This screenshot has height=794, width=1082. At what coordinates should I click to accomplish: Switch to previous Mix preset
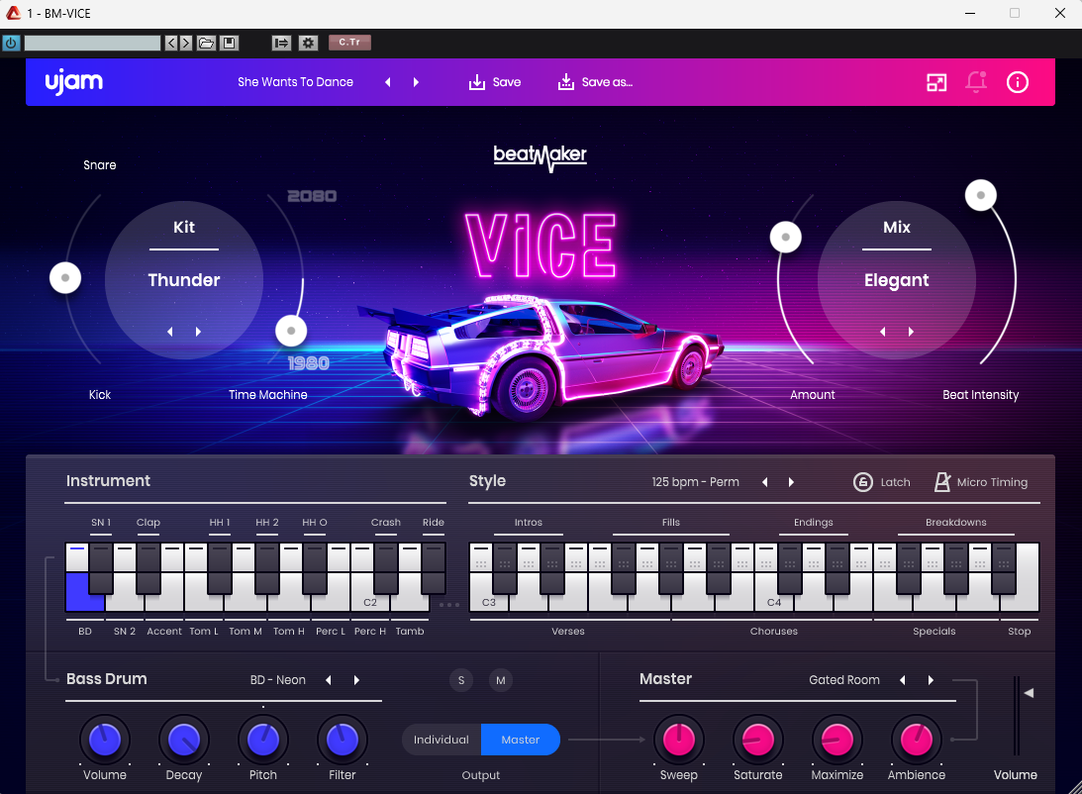click(883, 332)
